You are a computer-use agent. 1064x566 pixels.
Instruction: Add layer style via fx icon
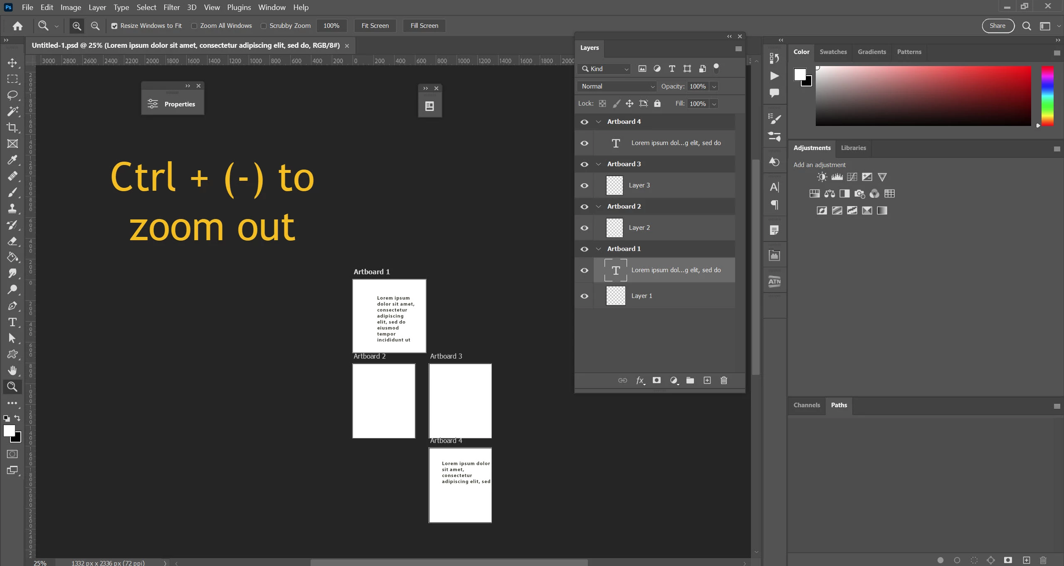(640, 380)
